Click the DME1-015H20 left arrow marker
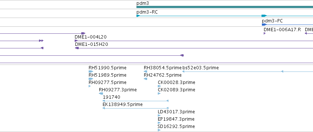The width and height of the screenshot is (313, 132). (x=77, y=48)
